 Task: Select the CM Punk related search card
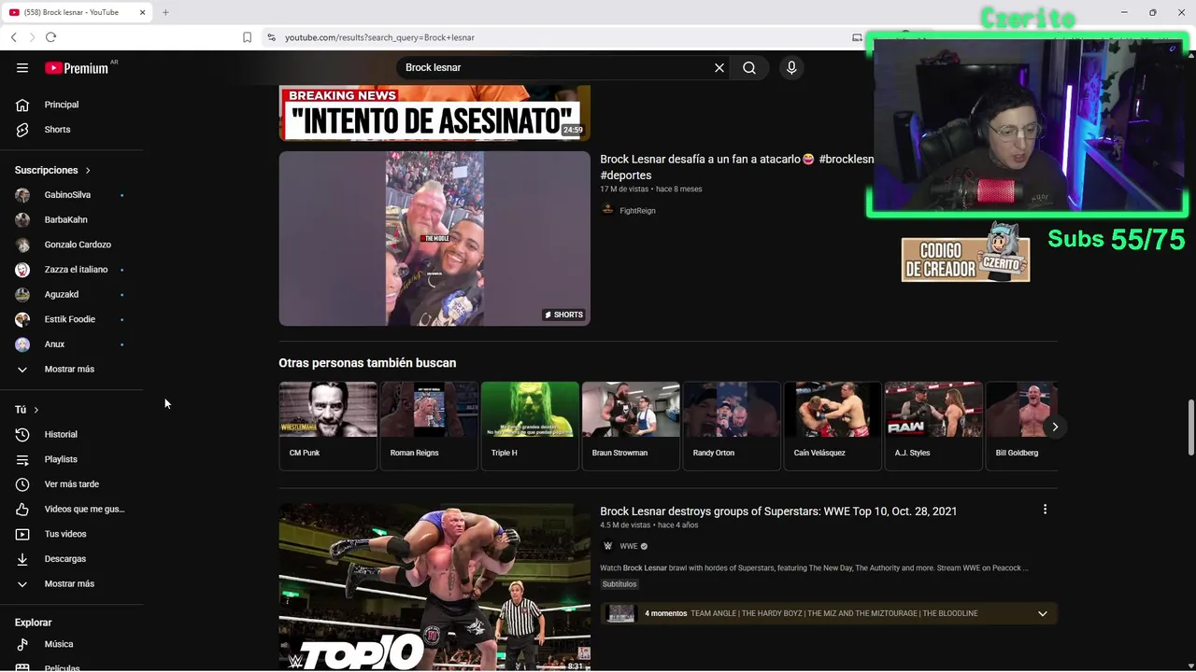tap(328, 426)
